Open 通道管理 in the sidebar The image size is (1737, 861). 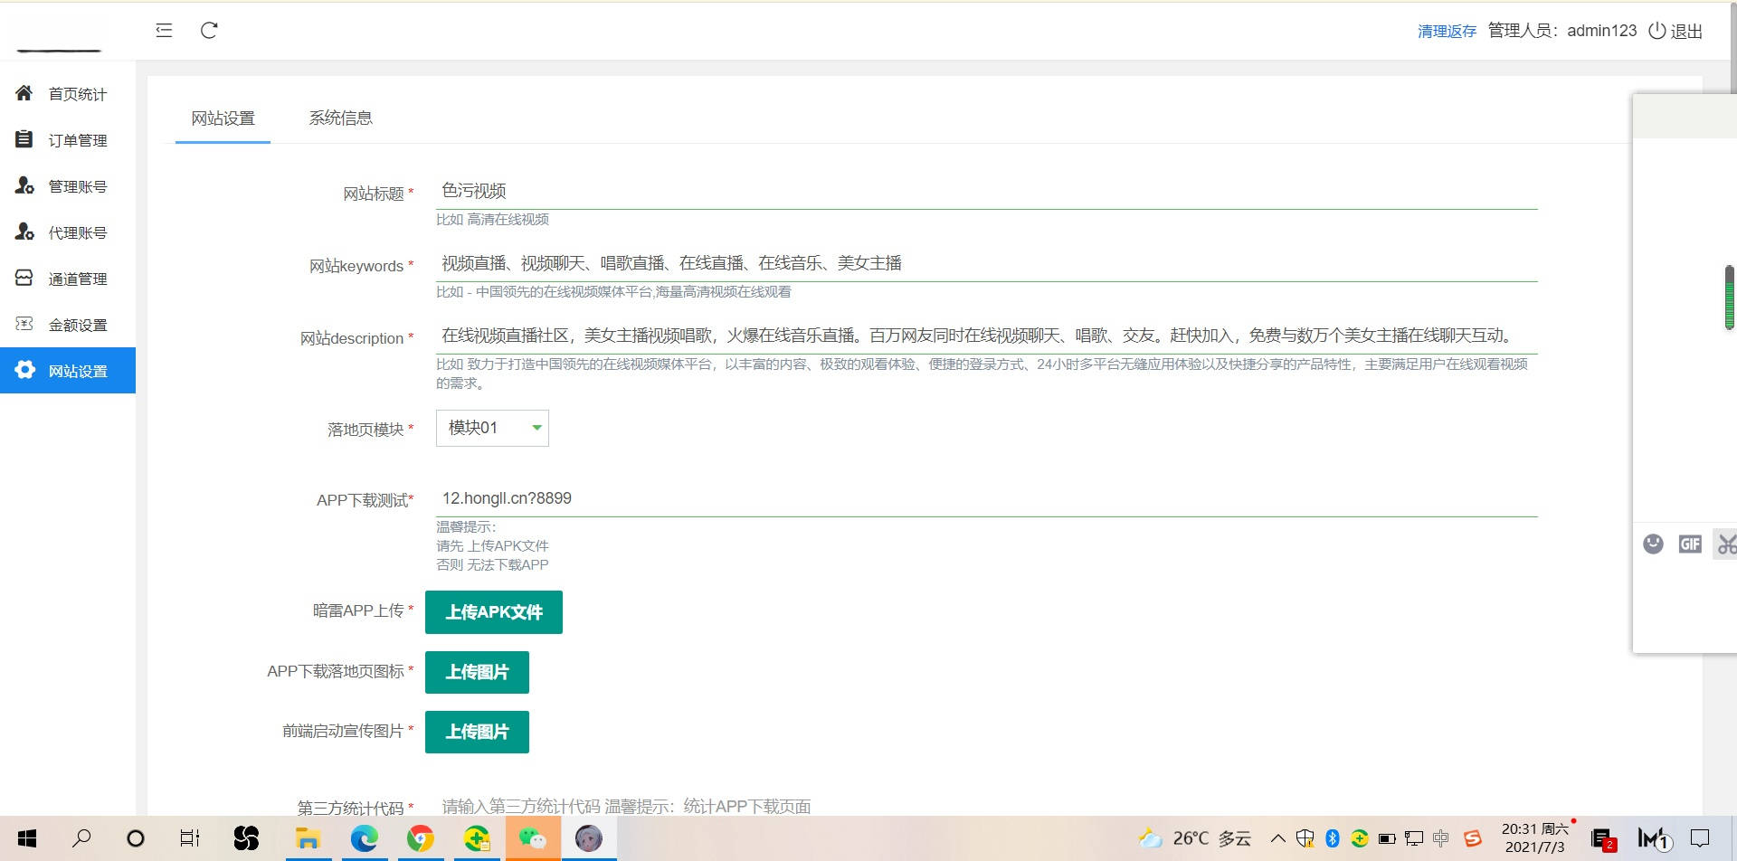(68, 278)
